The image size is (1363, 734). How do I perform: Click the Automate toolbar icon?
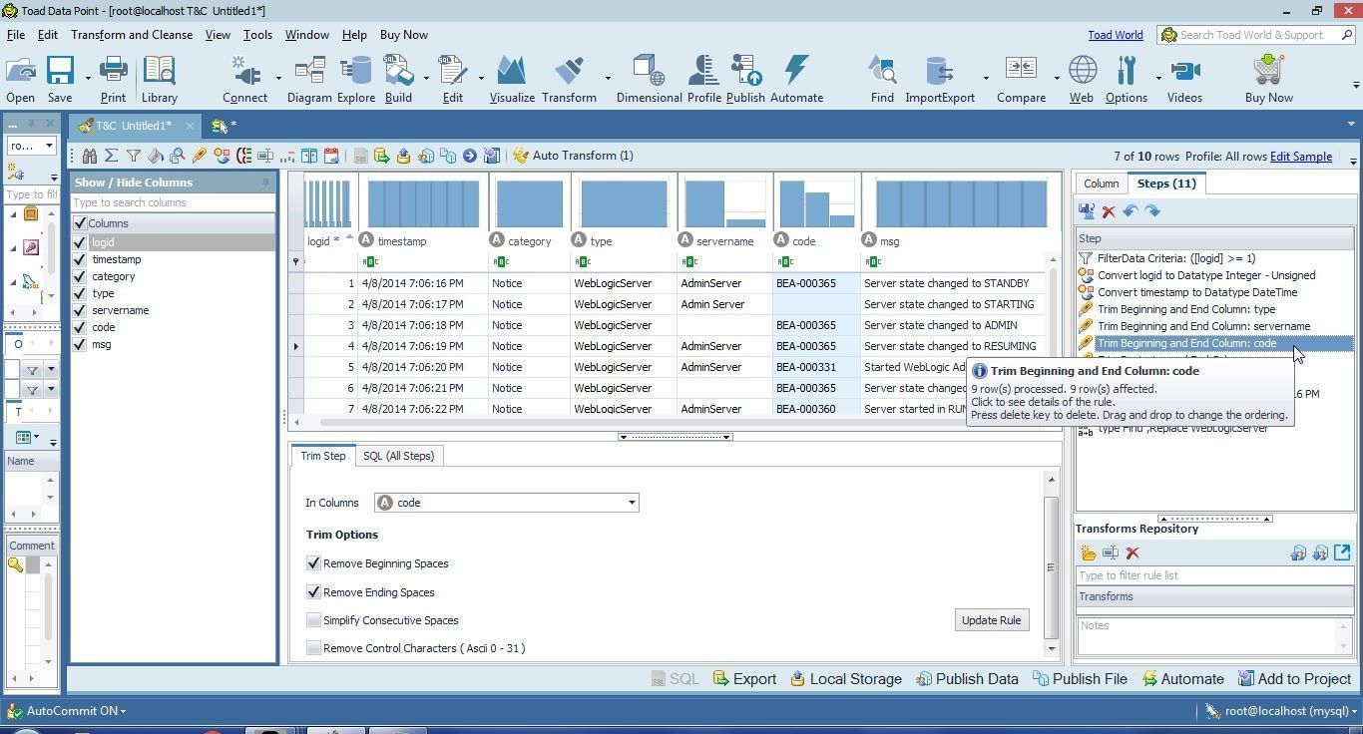(x=796, y=80)
